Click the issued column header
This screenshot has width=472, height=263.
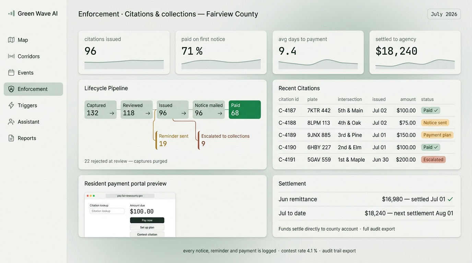379,99
